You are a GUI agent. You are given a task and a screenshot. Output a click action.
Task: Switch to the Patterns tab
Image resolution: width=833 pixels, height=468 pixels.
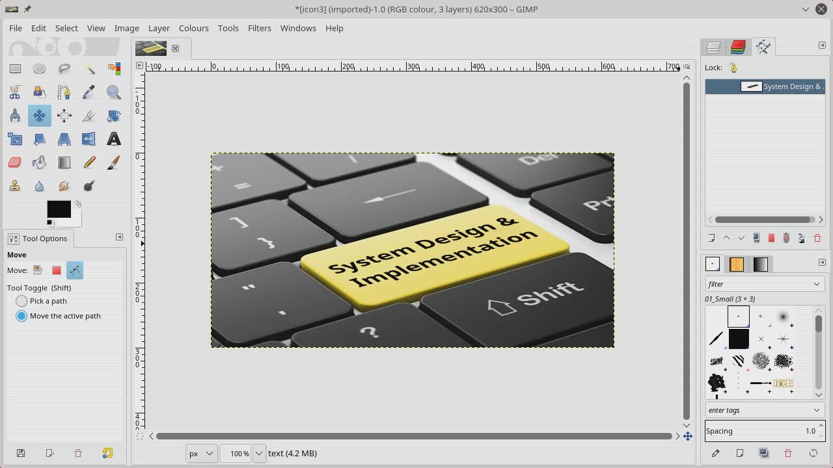pos(737,264)
